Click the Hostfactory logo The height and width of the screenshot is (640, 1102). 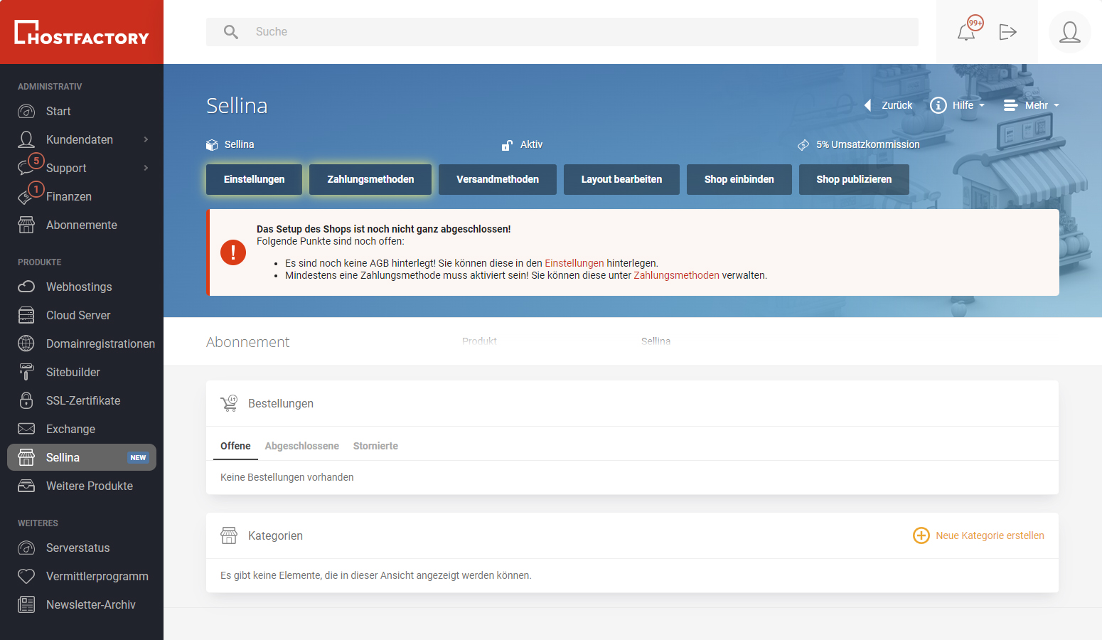point(82,32)
